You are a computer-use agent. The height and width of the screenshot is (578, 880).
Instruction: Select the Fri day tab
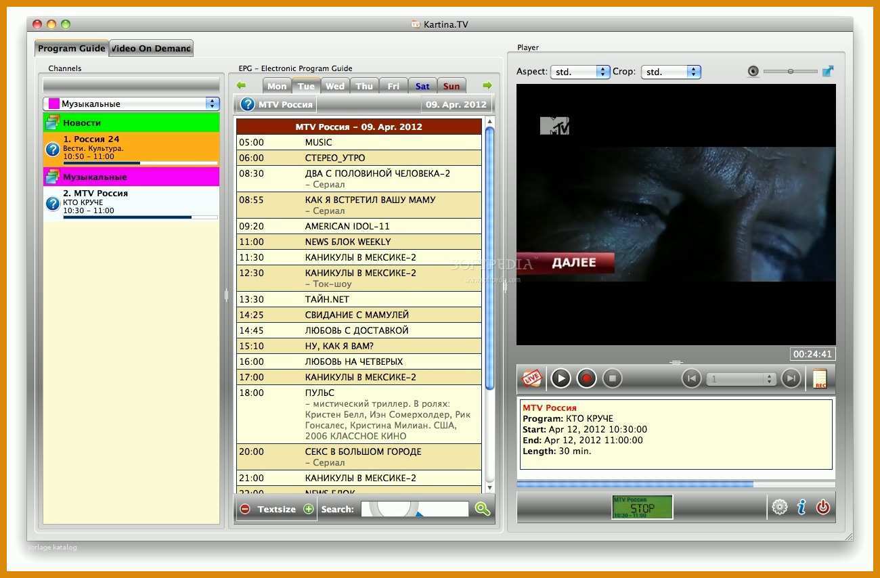(x=393, y=86)
